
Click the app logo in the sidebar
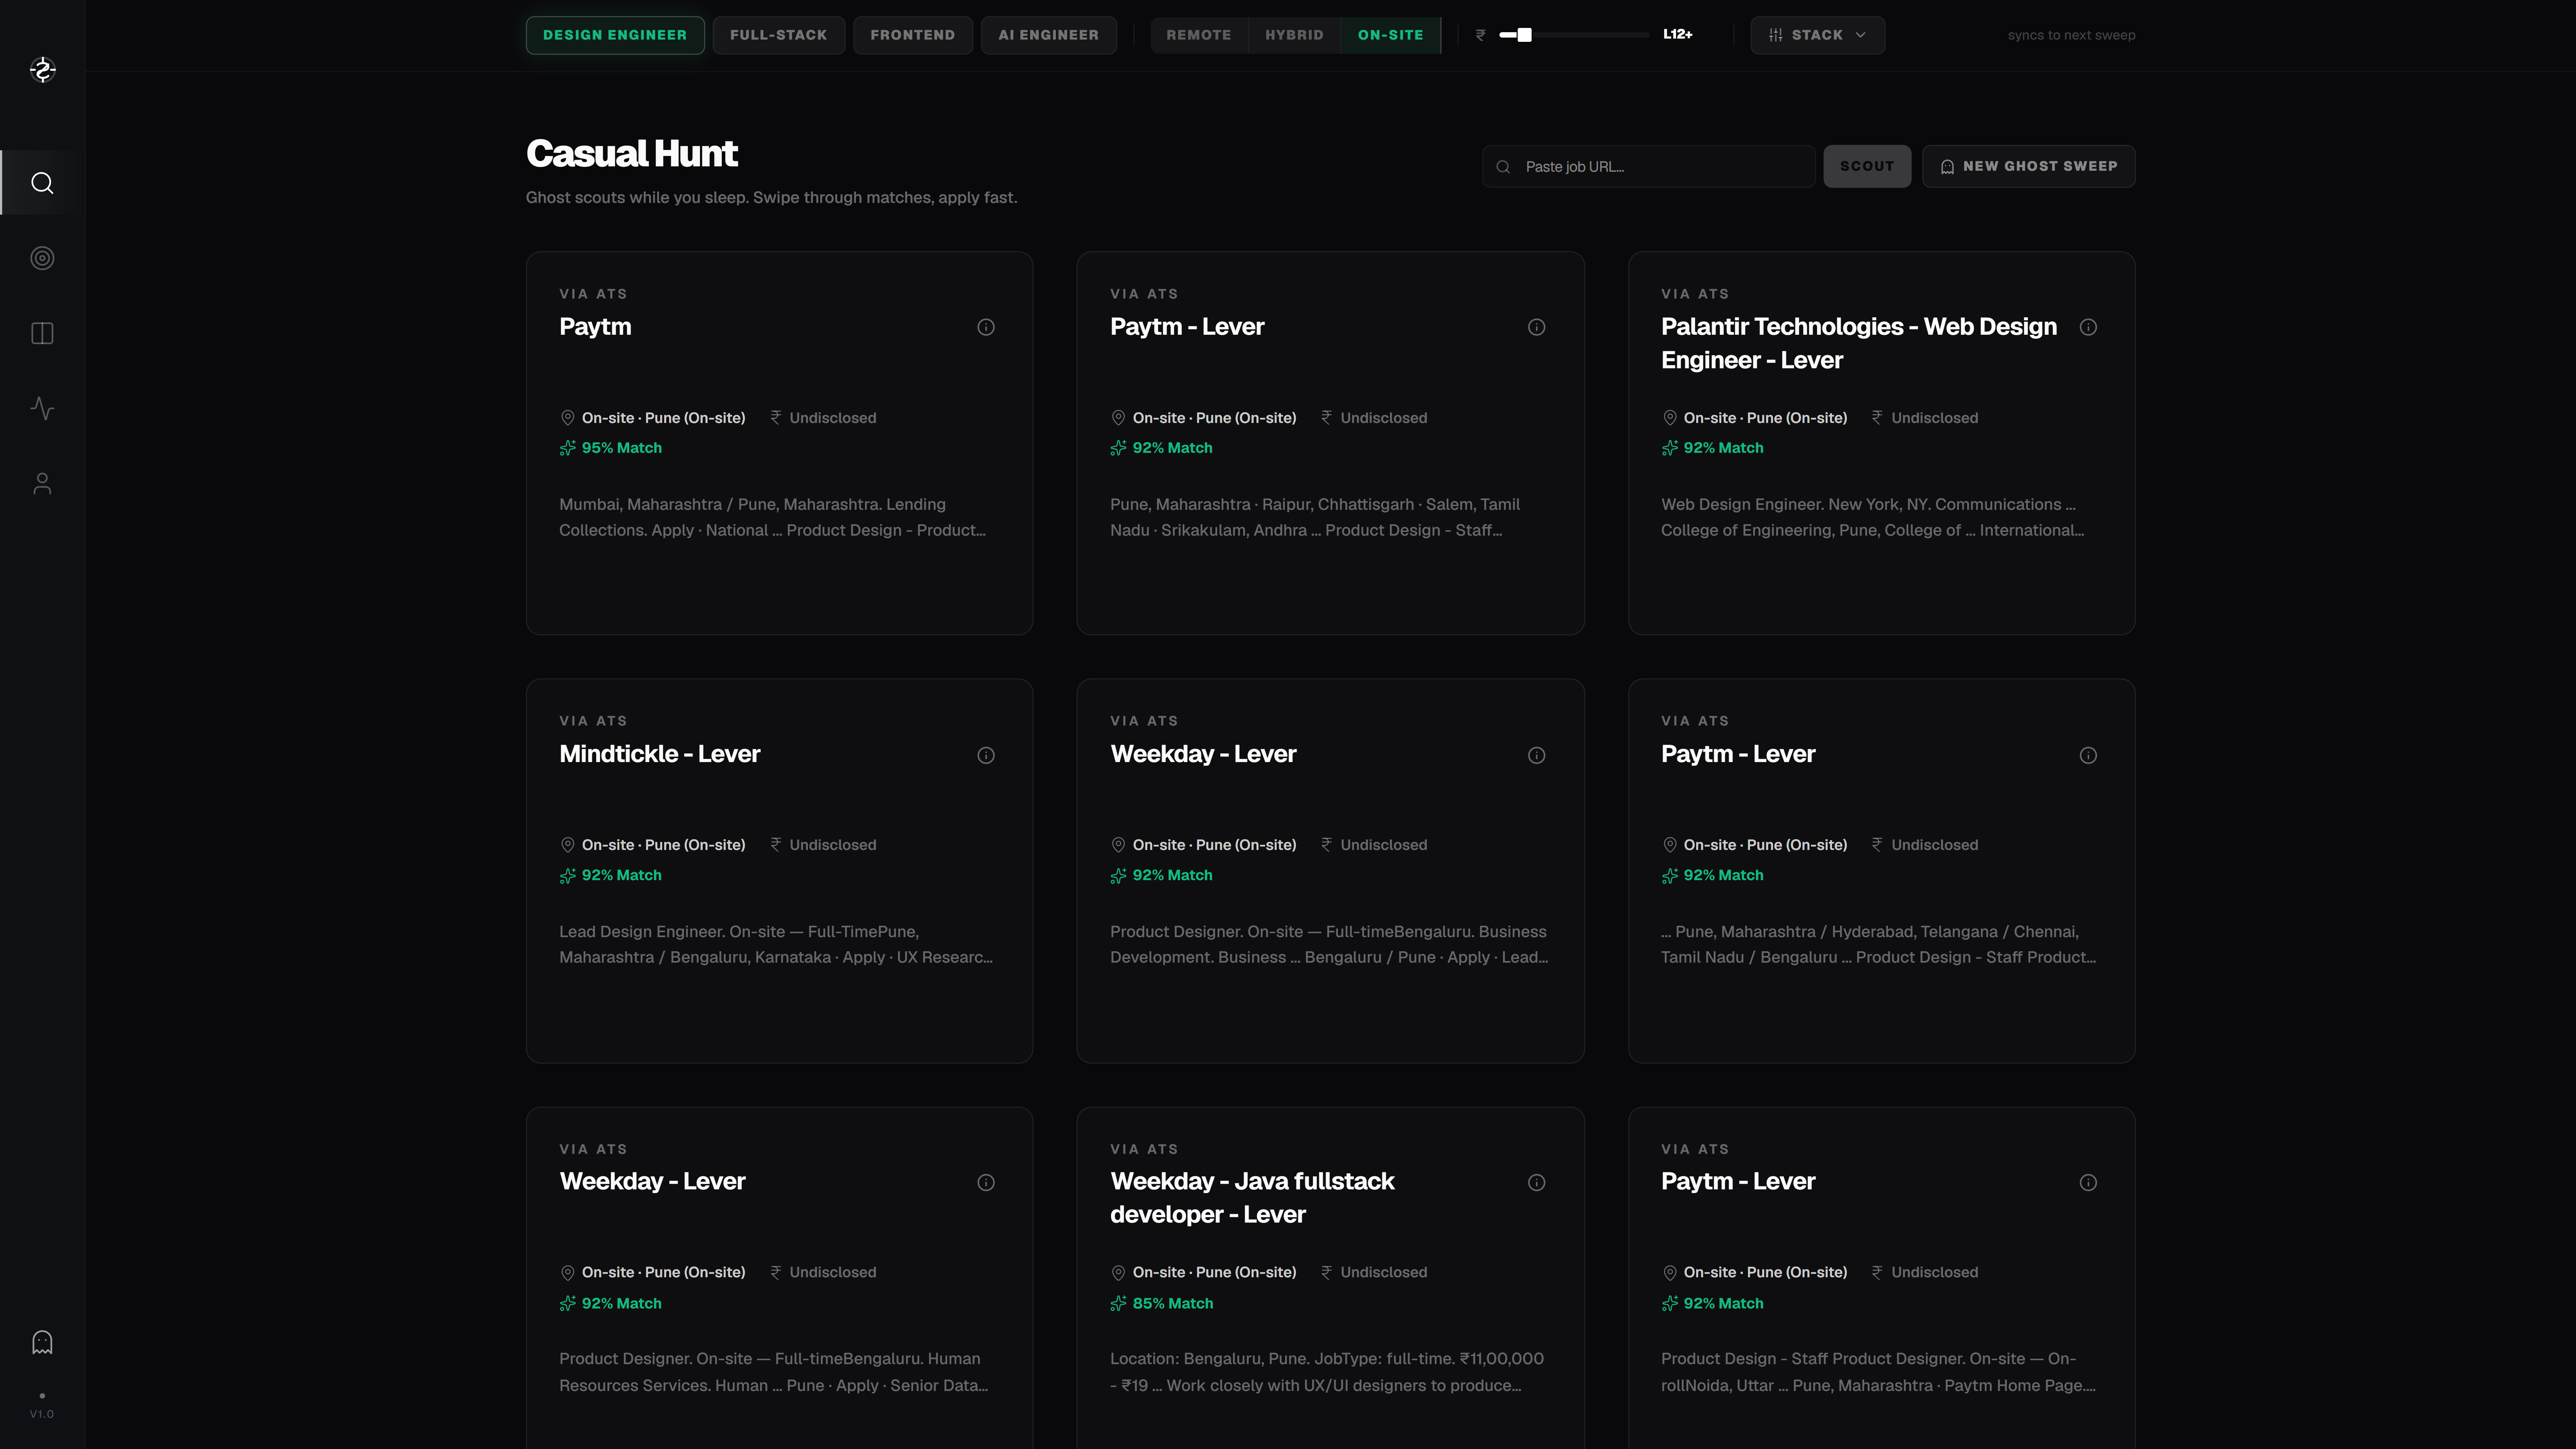(42, 70)
